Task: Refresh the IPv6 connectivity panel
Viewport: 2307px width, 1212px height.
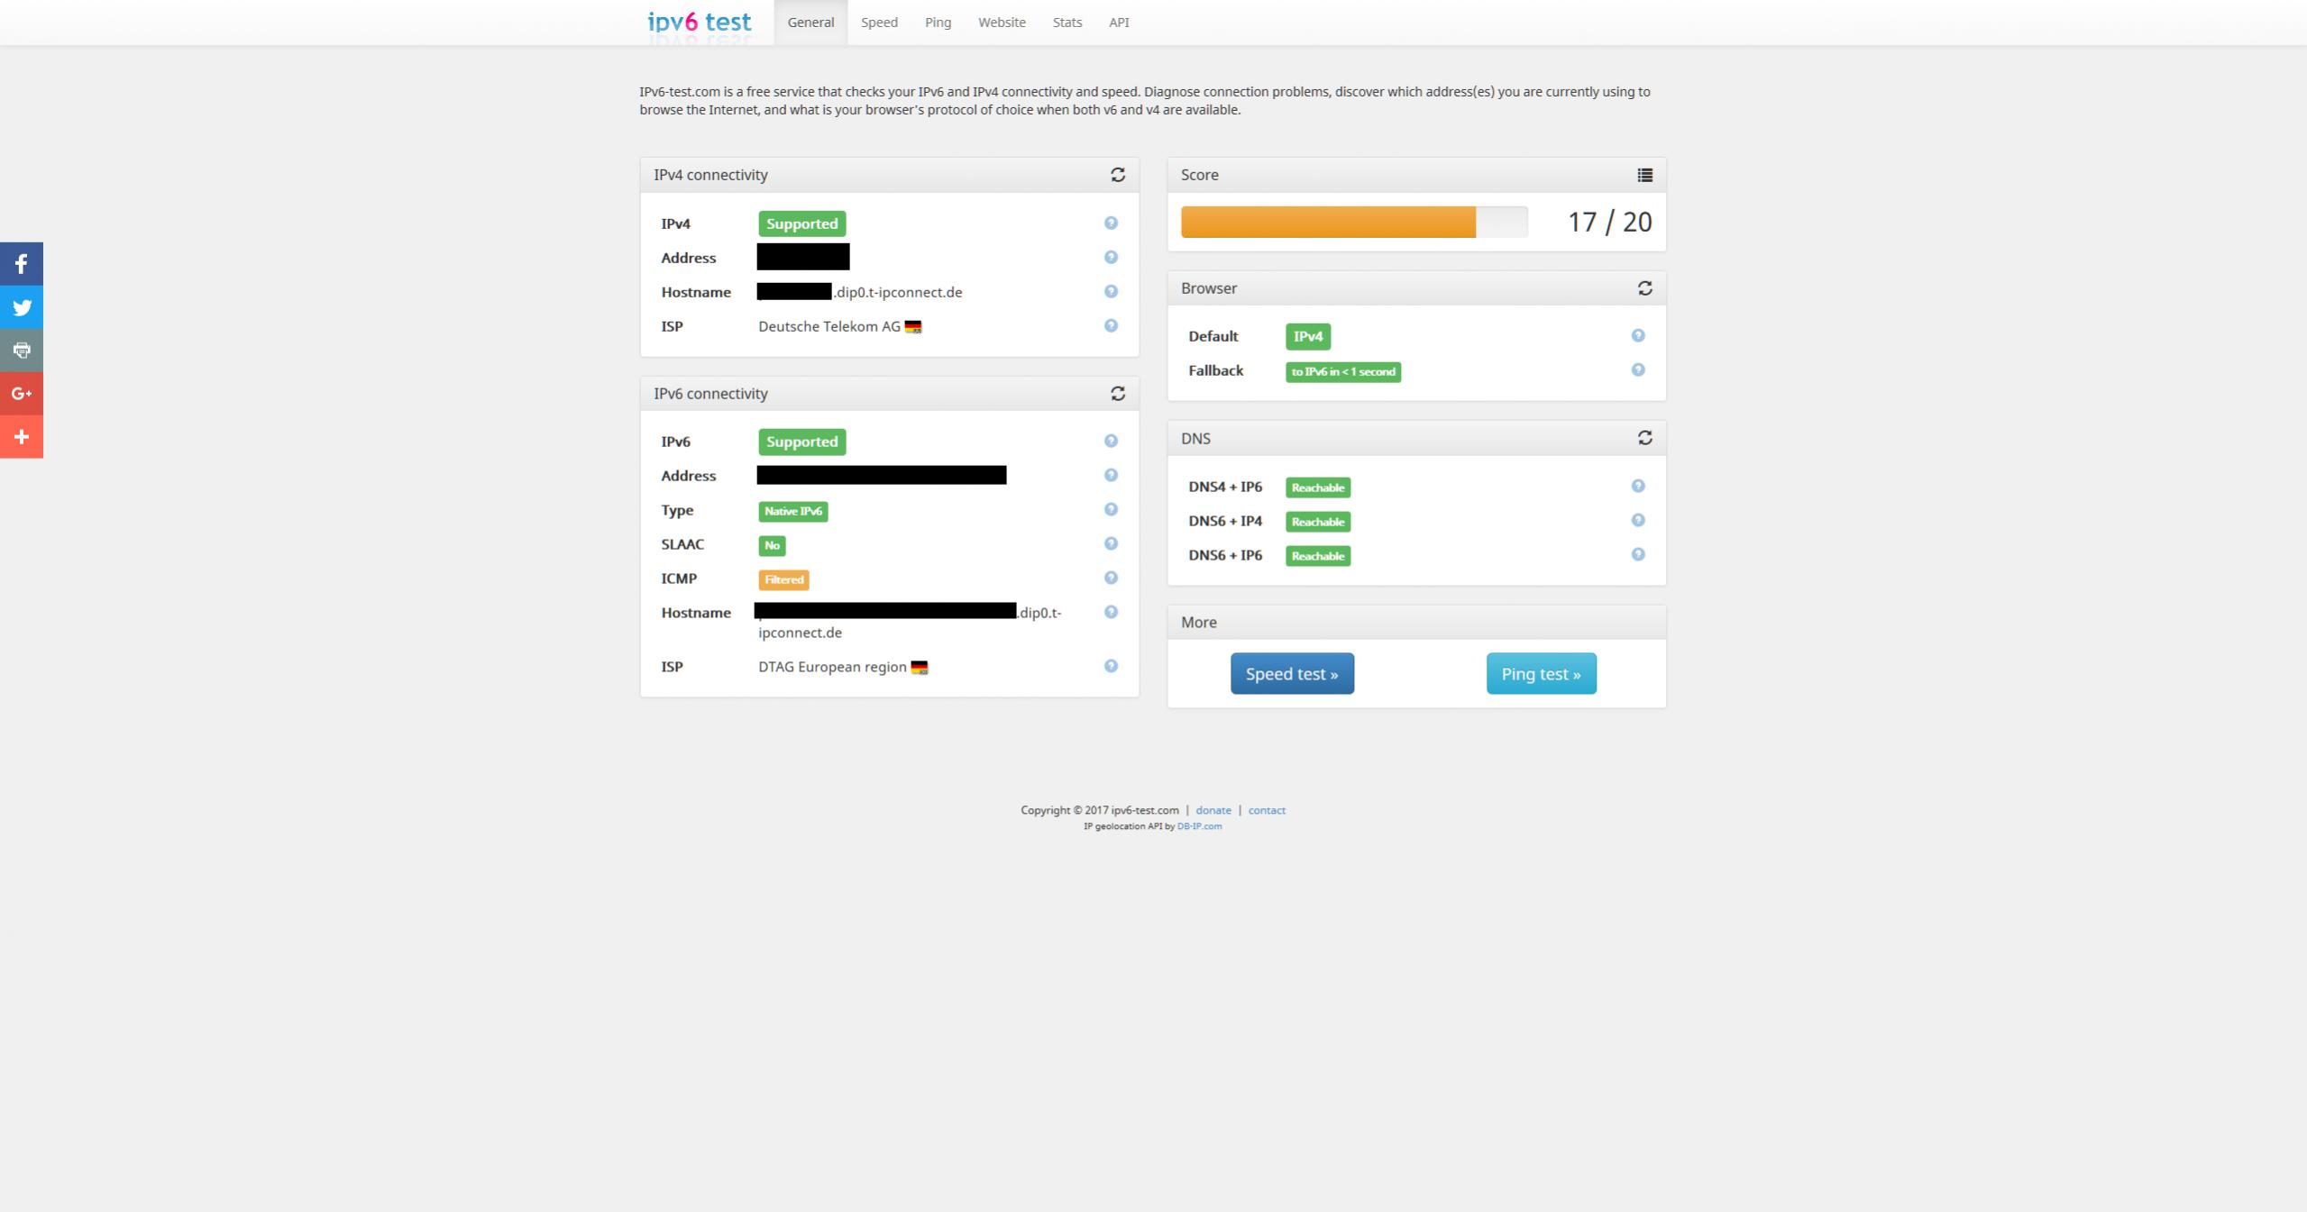Action: (x=1118, y=394)
